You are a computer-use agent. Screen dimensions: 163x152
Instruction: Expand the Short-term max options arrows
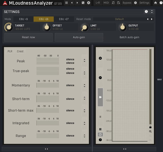(x=84, y=111)
